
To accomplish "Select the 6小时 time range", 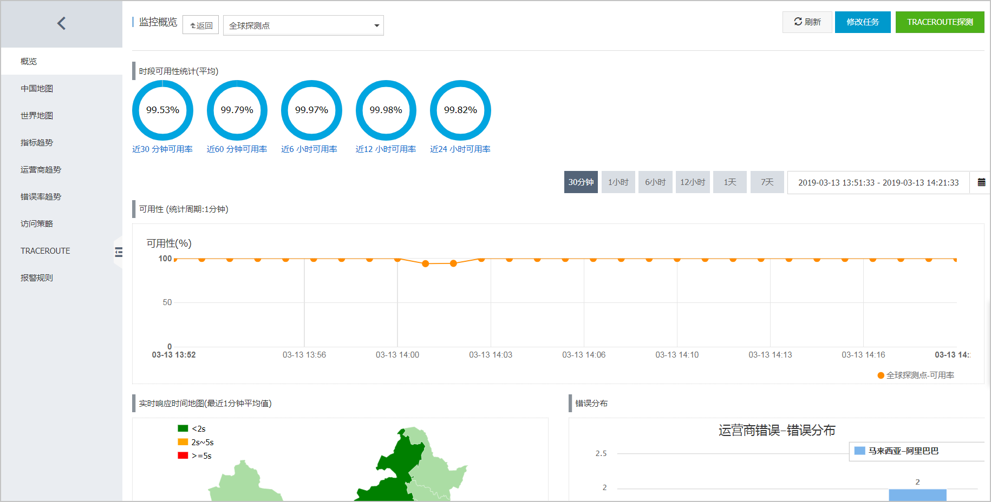I will click(x=655, y=182).
